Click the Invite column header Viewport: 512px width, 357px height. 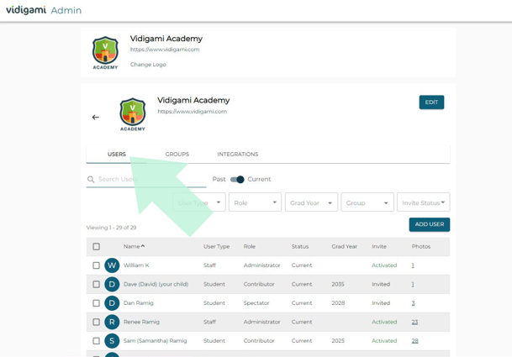[379, 246]
